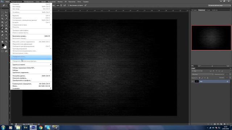Viewport: 232px width, 130px height.
Task: Set the foreground color swatch
Action: point(3,45)
